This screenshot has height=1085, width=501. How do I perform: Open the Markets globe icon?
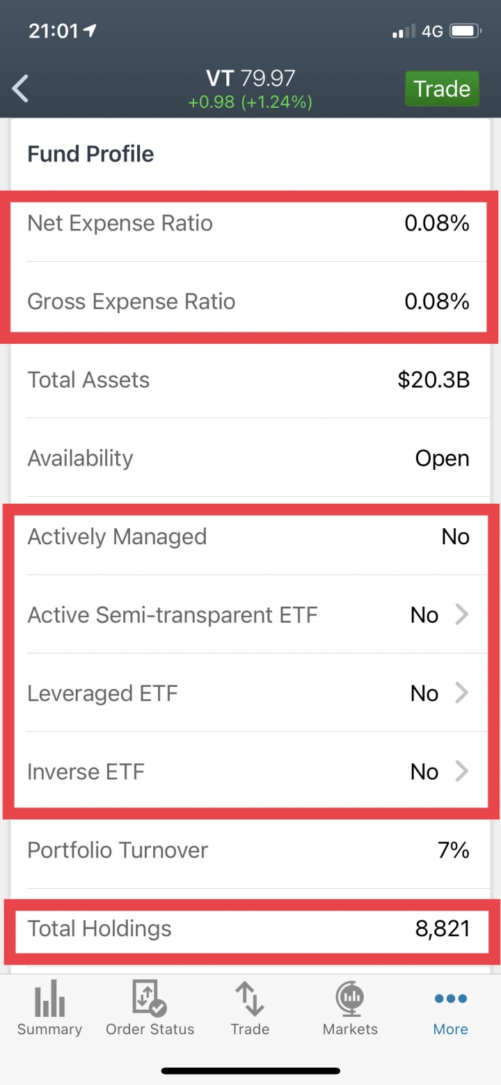[x=350, y=997]
